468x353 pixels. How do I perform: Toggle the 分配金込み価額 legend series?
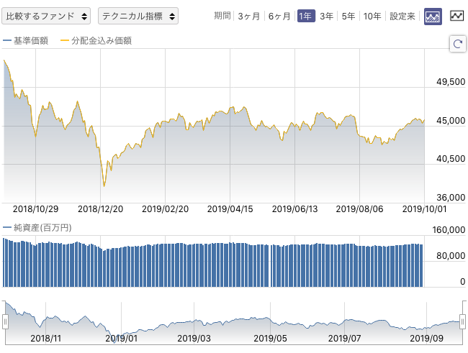(x=96, y=40)
